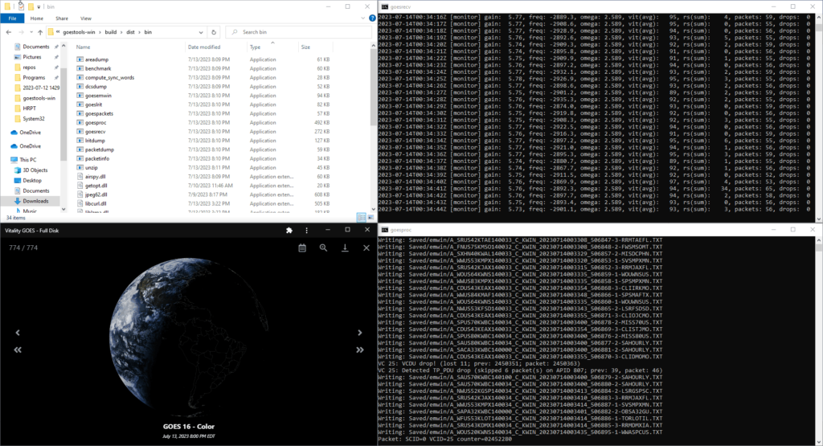Open the quick access toolbar customize dropdown
The height and width of the screenshot is (446, 823).
(x=39, y=6)
